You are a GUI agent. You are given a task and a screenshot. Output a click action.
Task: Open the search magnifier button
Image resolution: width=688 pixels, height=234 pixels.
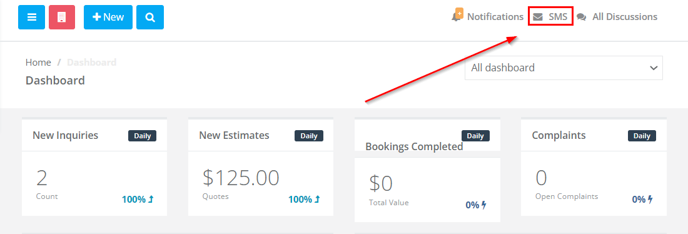pyautogui.click(x=150, y=17)
